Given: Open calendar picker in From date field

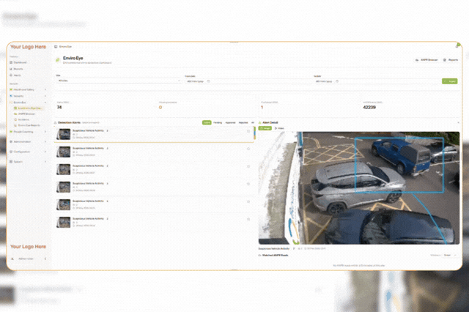Looking at the screenshot, I should click(x=208, y=81).
